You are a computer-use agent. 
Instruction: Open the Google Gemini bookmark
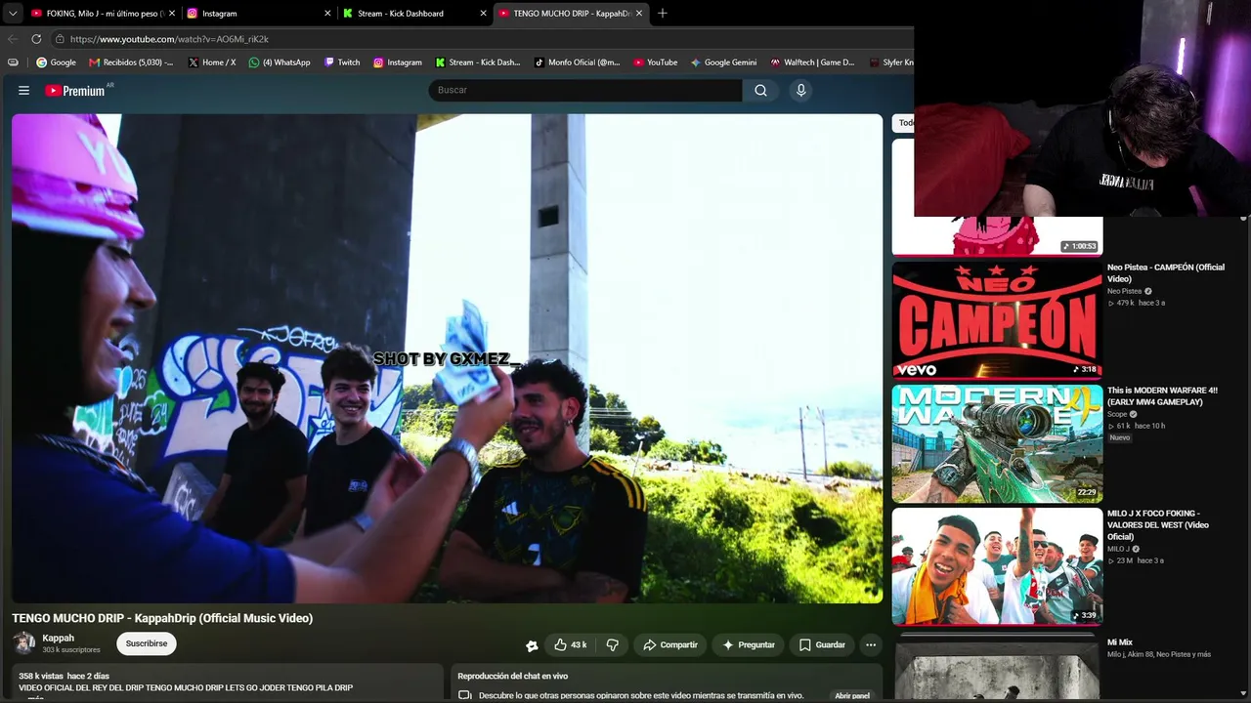point(724,62)
